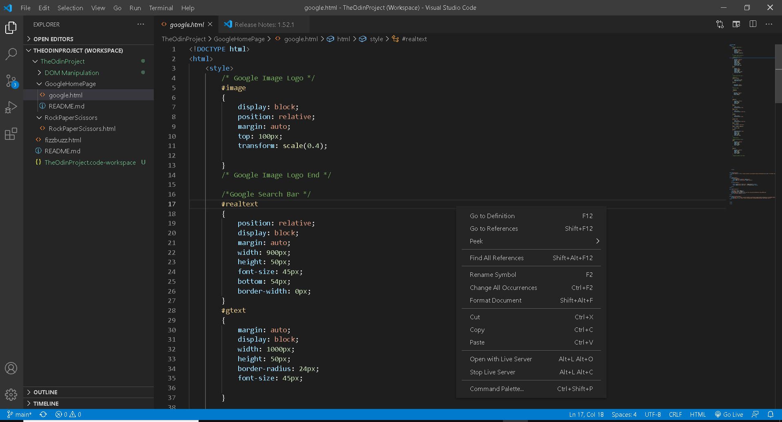782x422 pixels.
Task: Select Format Document from context menu
Action: pyautogui.click(x=495, y=300)
